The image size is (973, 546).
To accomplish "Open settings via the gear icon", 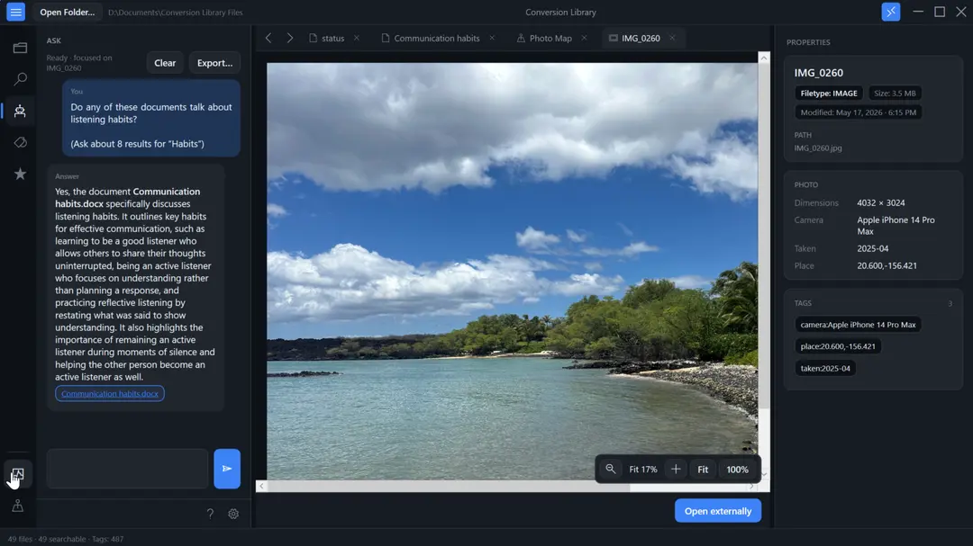I will [x=233, y=514].
